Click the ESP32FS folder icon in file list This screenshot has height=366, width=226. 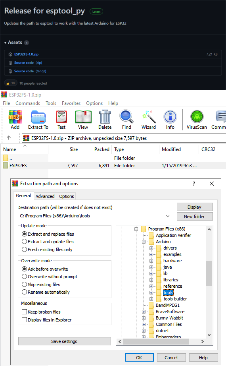pos(6,165)
